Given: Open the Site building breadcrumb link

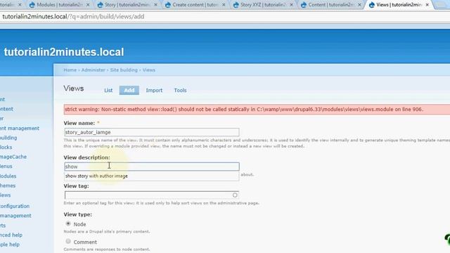Looking at the screenshot, I should point(124,70).
